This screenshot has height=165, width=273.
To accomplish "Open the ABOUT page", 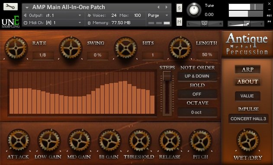I will [247, 81].
